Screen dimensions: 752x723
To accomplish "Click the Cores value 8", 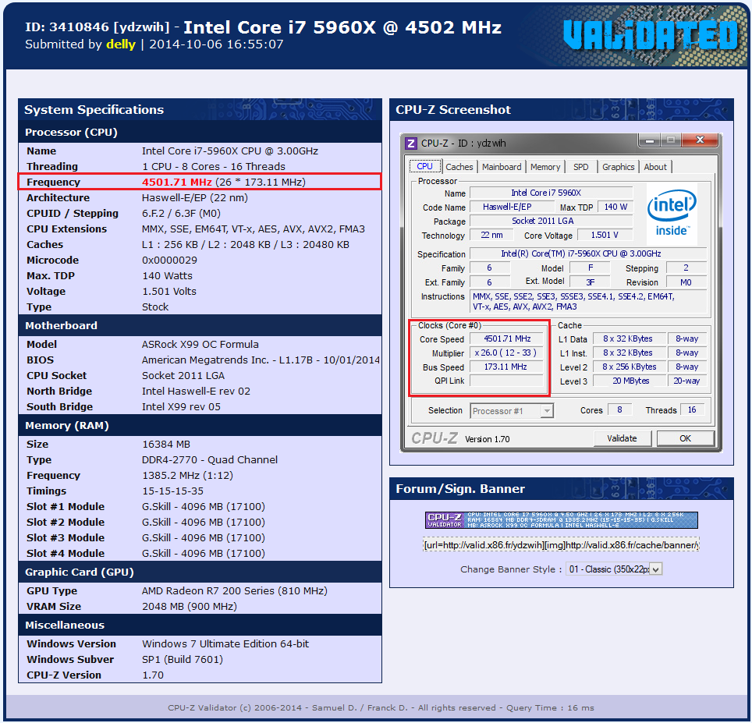I will 619,410.
